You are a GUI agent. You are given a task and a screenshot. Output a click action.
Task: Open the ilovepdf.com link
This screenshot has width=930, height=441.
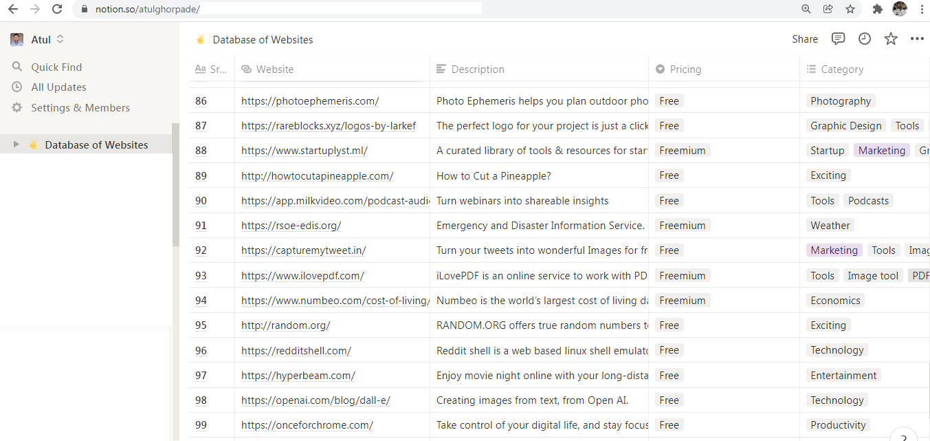pos(302,275)
